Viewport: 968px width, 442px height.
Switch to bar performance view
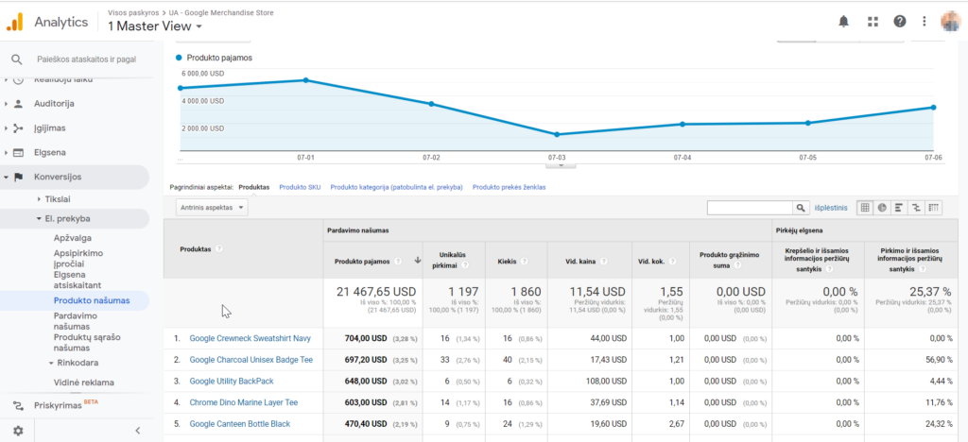pos(900,208)
